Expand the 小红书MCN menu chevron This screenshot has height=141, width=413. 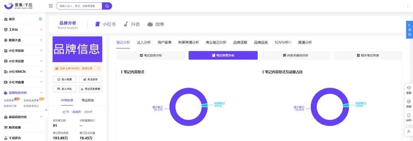(41, 72)
